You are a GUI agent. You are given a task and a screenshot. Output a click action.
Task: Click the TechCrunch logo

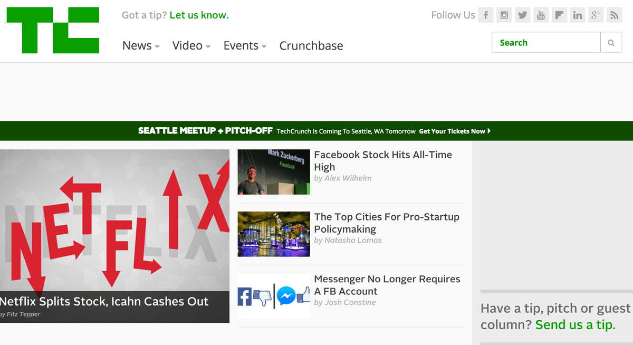pyautogui.click(x=53, y=30)
